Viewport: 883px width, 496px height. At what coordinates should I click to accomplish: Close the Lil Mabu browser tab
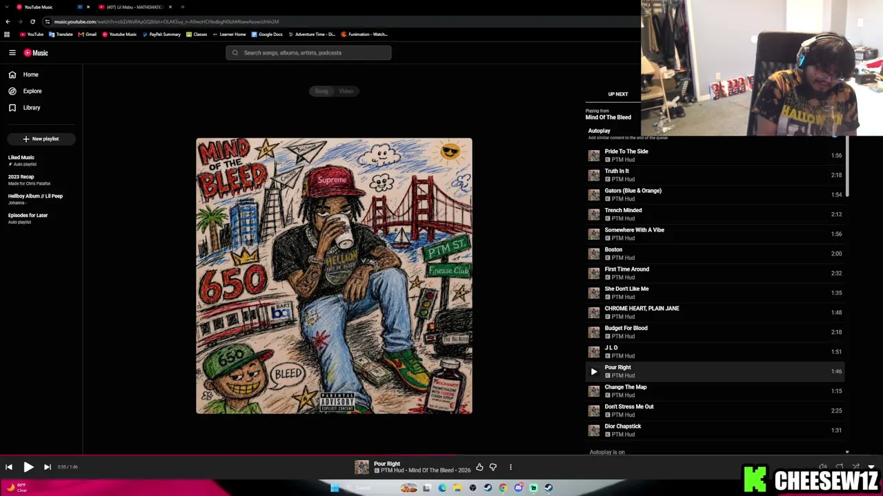point(170,7)
